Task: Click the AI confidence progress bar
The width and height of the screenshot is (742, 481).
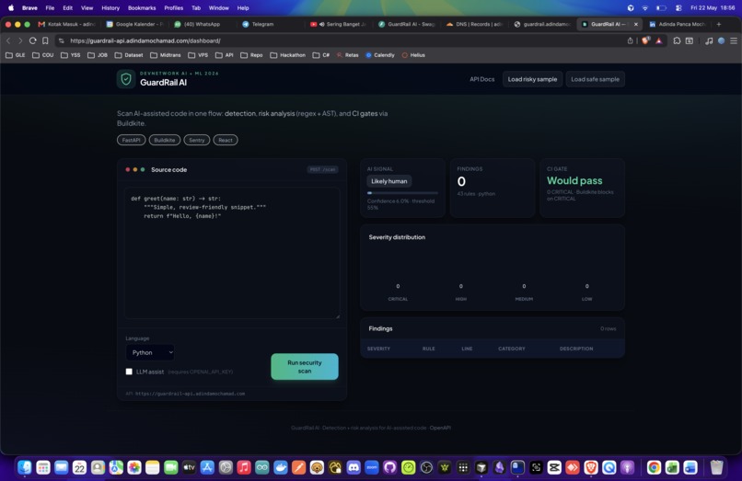Action: (x=402, y=193)
